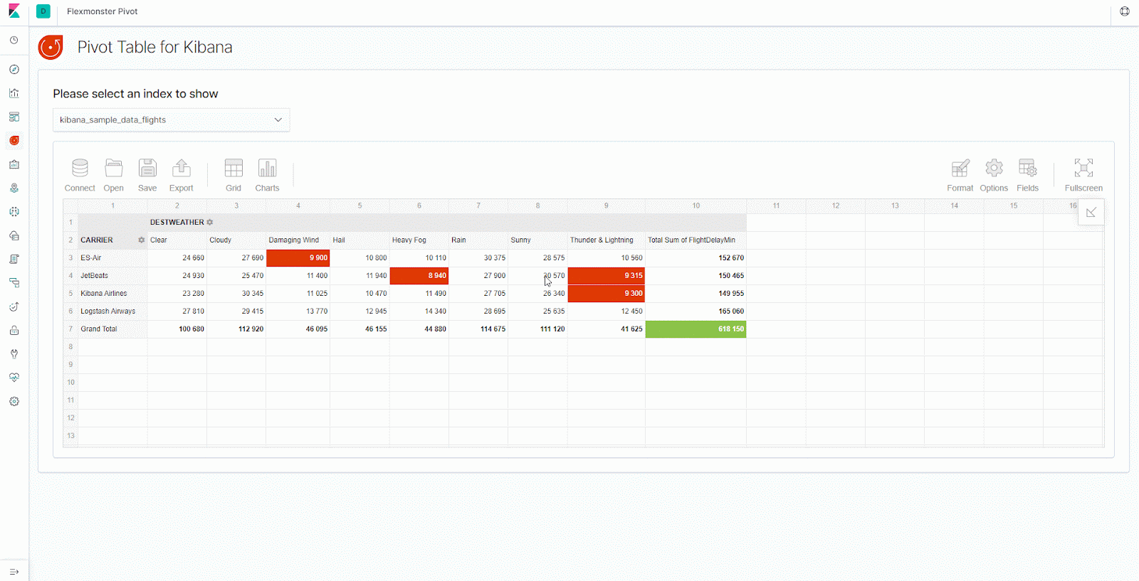Screen dimensions: 1139x581
Task: Open Discover compass icon in sidebar
Action: click(x=14, y=70)
